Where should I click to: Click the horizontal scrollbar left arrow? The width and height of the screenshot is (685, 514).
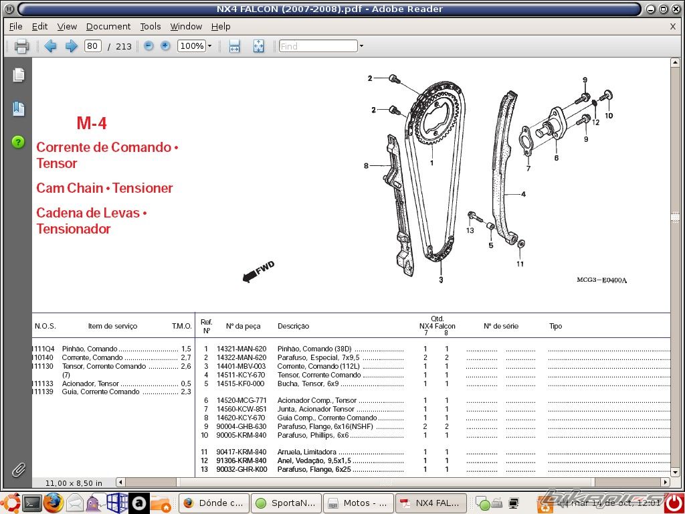(120, 483)
